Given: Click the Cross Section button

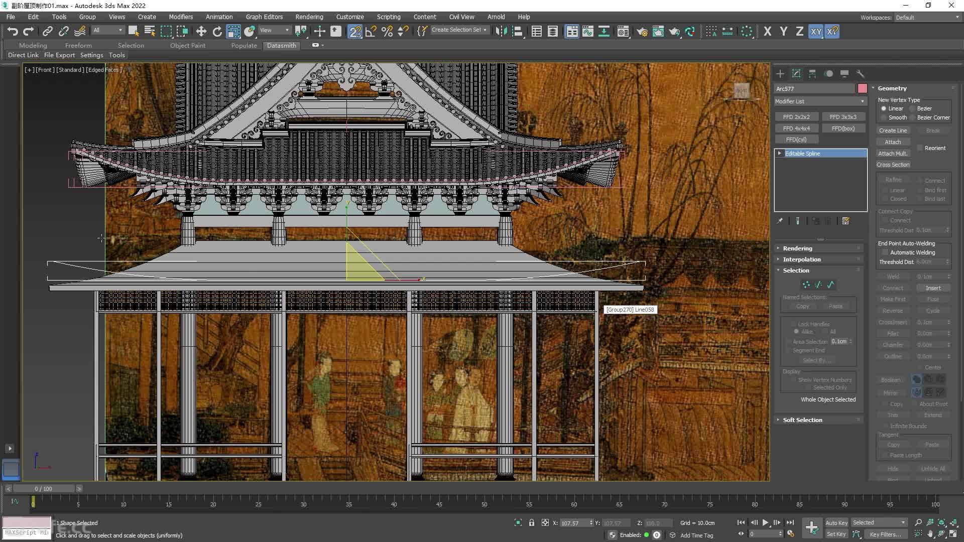Looking at the screenshot, I should (893, 165).
